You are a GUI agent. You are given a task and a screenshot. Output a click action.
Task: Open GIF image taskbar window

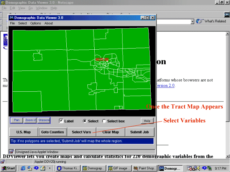(x=120, y=168)
